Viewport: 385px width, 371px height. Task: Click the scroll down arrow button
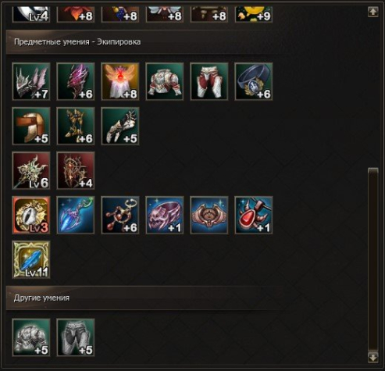373,357
